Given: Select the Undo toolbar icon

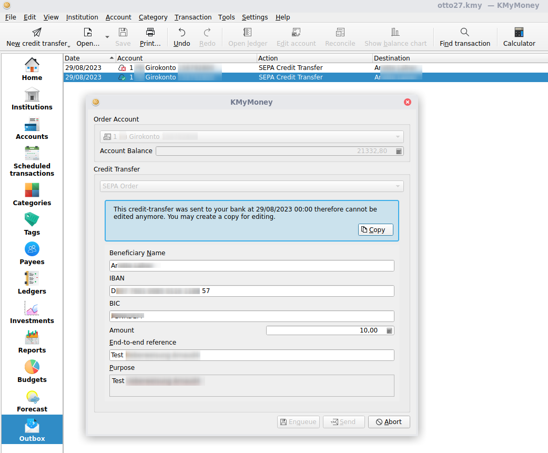Looking at the screenshot, I should (181, 36).
